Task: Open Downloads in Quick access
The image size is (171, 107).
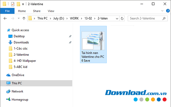Action: pyautogui.click(x=21, y=42)
